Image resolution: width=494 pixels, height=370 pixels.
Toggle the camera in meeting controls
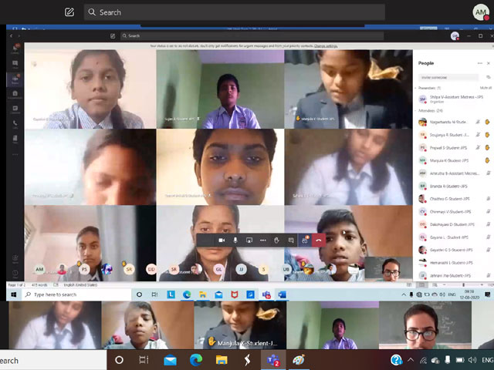(x=222, y=240)
